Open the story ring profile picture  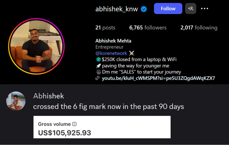click(x=36, y=46)
